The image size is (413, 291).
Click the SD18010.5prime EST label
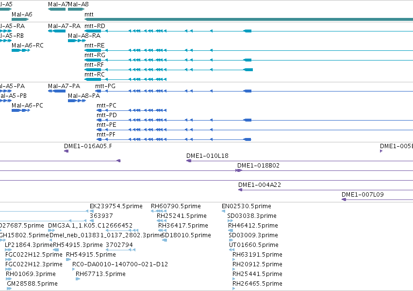(x=186, y=235)
